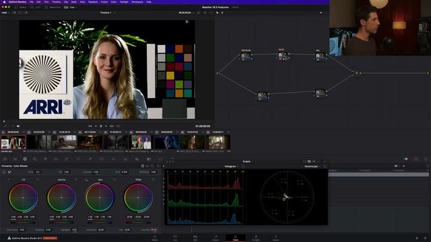Open the Color Match palette

(x=15, y=159)
